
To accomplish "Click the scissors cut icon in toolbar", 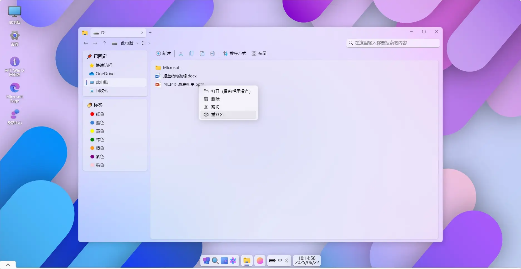I will (x=181, y=53).
